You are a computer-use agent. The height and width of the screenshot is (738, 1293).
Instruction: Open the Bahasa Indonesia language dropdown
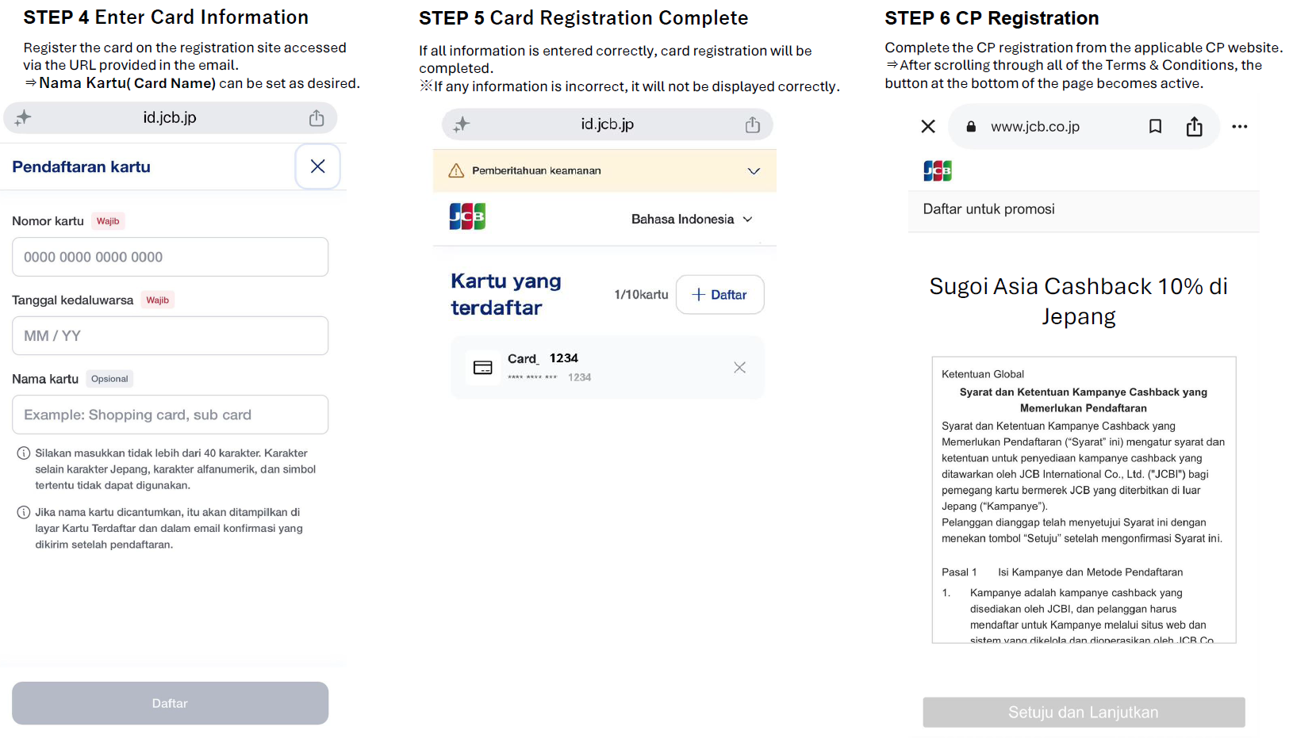pyautogui.click(x=692, y=220)
